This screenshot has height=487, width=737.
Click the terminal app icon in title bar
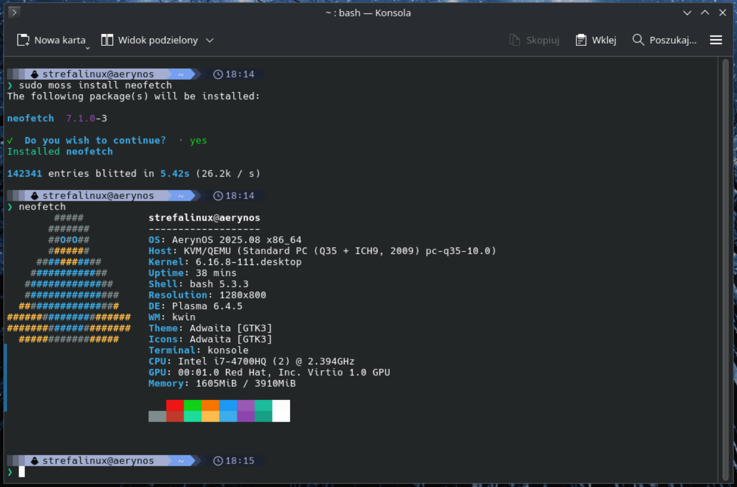(x=14, y=12)
